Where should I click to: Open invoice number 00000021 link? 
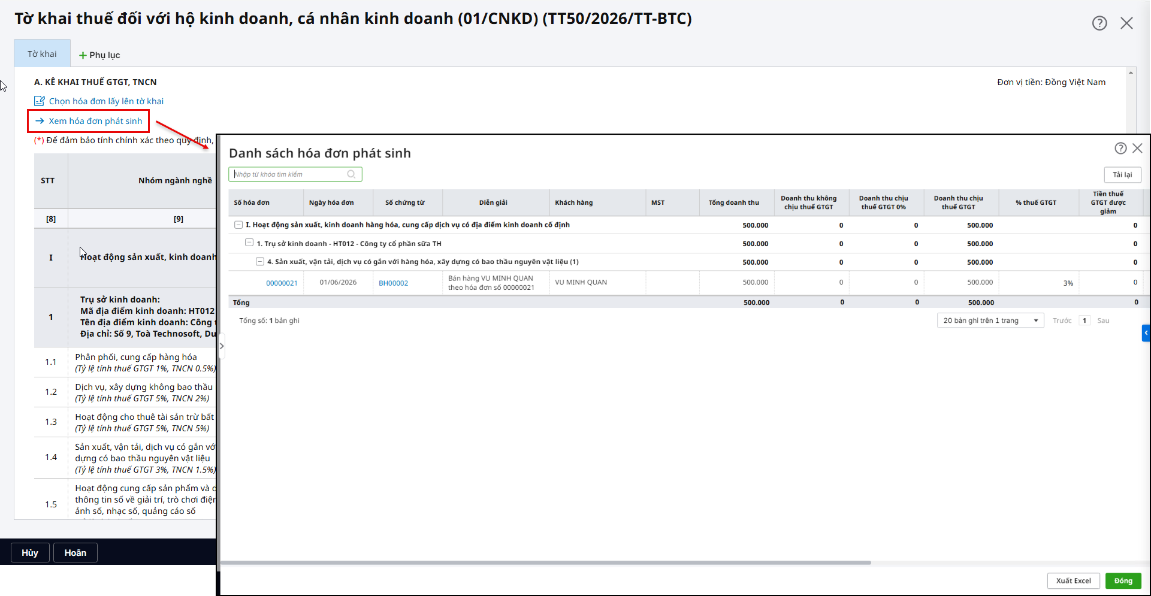(x=282, y=283)
